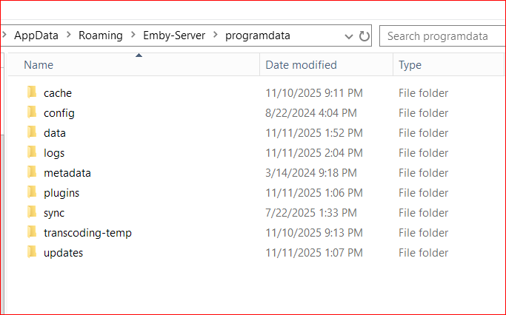
Task: Refresh the programdata folder view
Action: (x=364, y=35)
